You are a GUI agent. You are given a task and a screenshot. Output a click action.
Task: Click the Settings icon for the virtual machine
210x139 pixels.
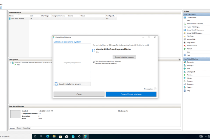pyautogui.click(x=185, y=65)
